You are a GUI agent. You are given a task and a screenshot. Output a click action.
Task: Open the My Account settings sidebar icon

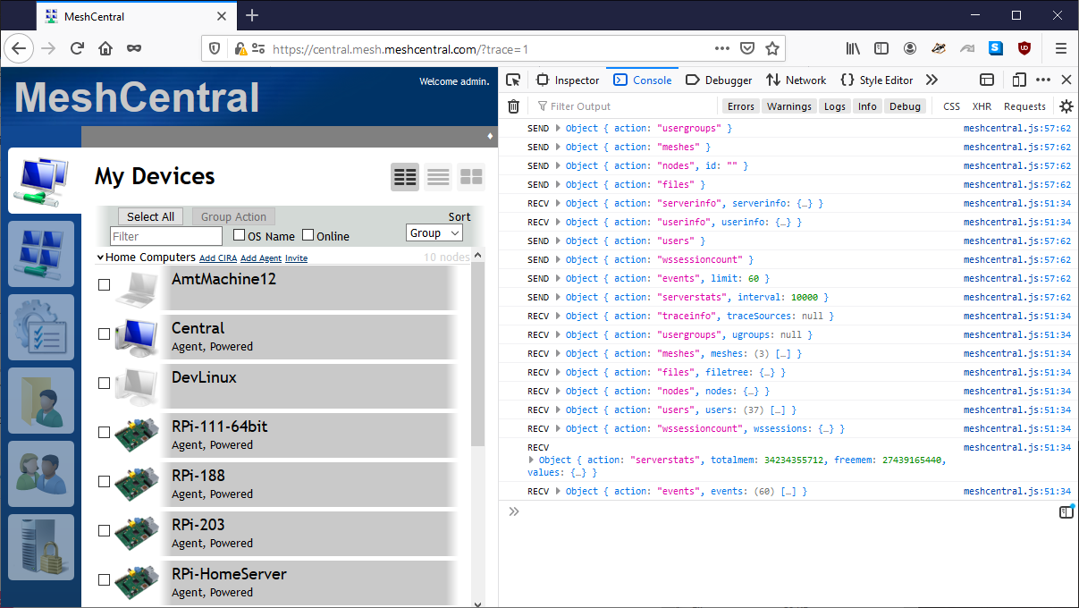pyautogui.click(x=42, y=325)
